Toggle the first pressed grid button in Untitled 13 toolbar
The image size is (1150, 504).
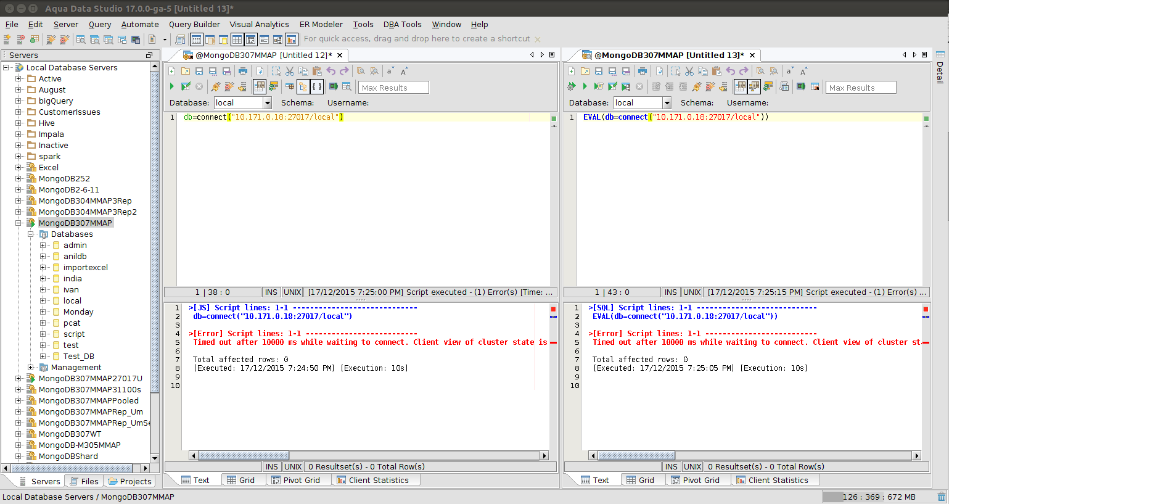click(741, 87)
